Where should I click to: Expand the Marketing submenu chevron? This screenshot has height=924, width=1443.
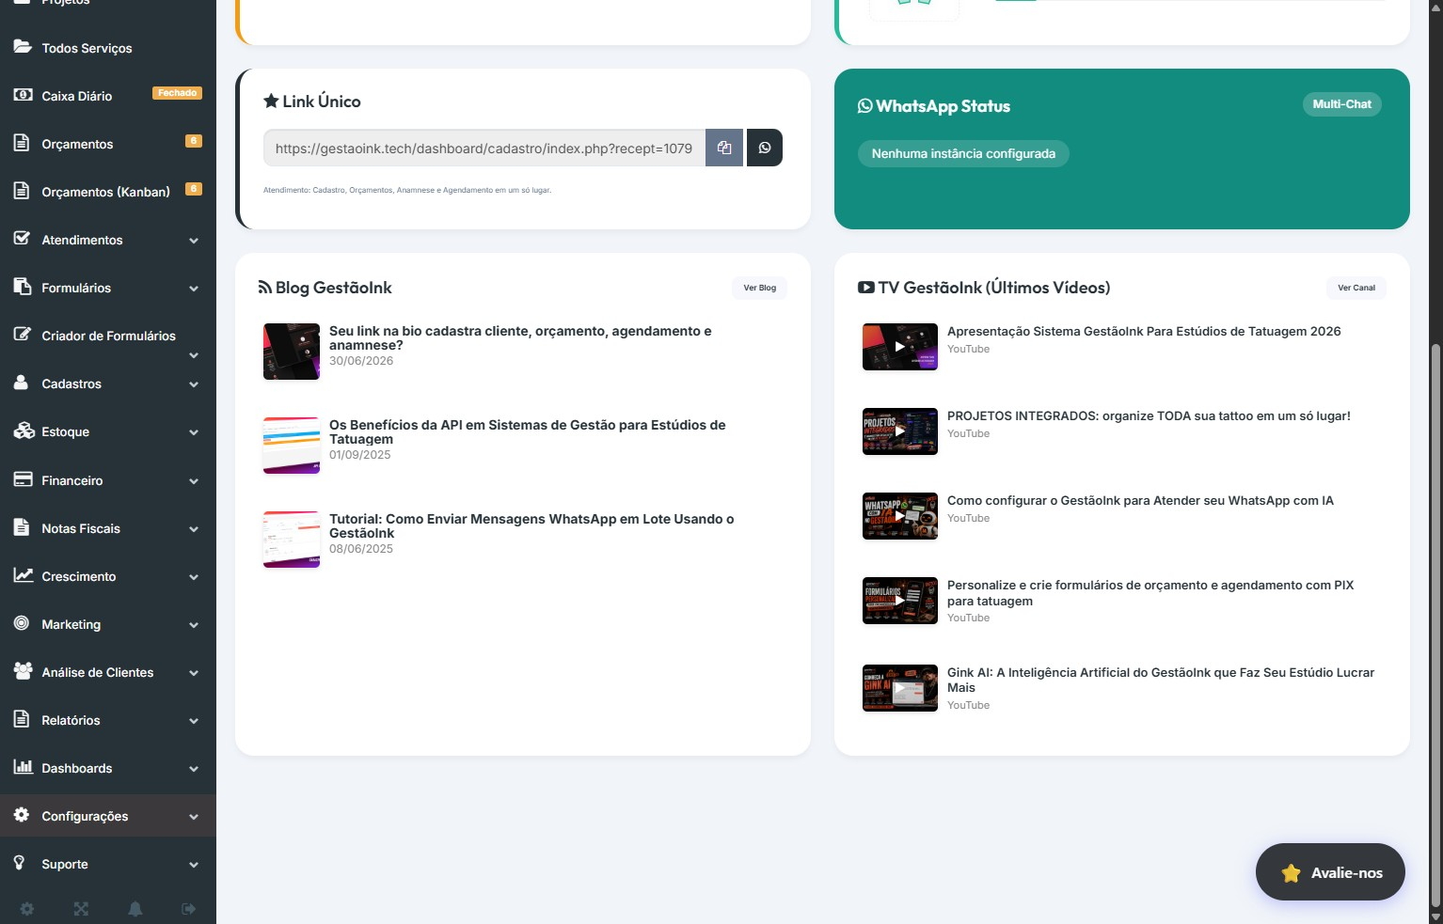tap(194, 625)
